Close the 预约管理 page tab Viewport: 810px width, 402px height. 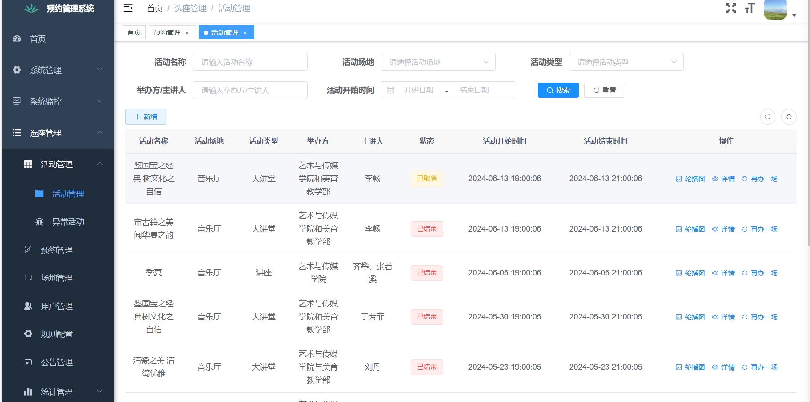pos(187,33)
